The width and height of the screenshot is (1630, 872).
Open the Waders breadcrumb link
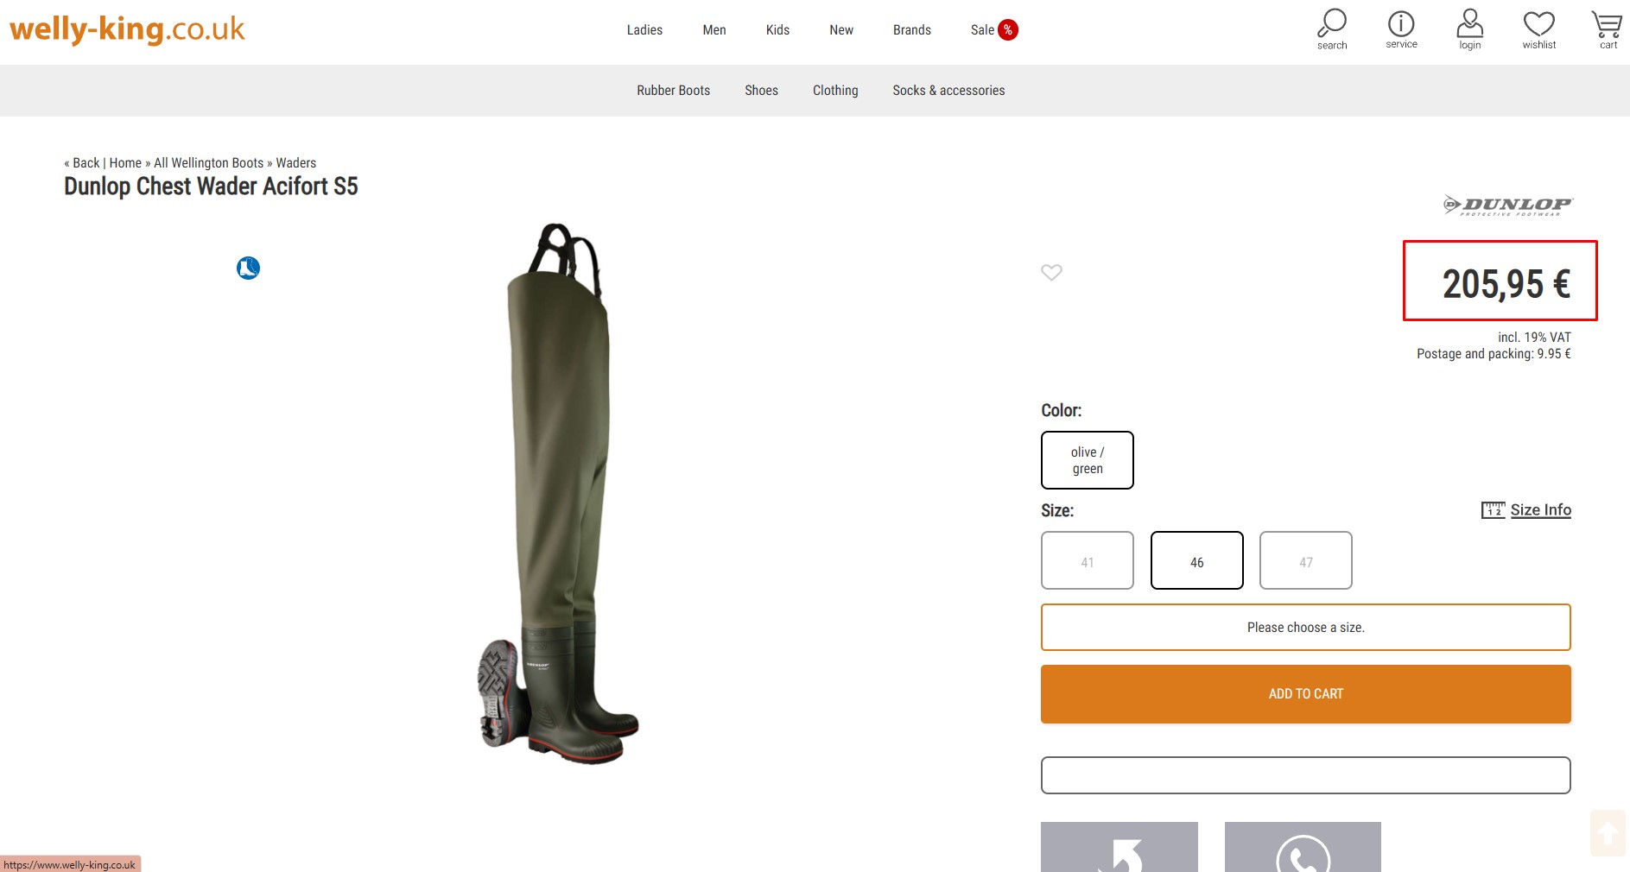tap(295, 163)
